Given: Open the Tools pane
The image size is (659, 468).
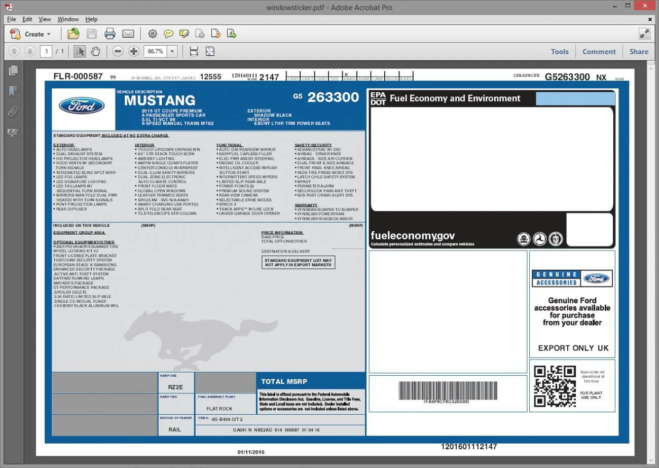Looking at the screenshot, I should click(x=560, y=51).
